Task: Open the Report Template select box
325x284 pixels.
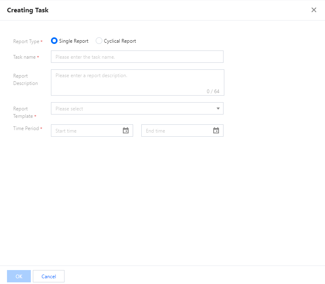Action: (x=131, y=109)
